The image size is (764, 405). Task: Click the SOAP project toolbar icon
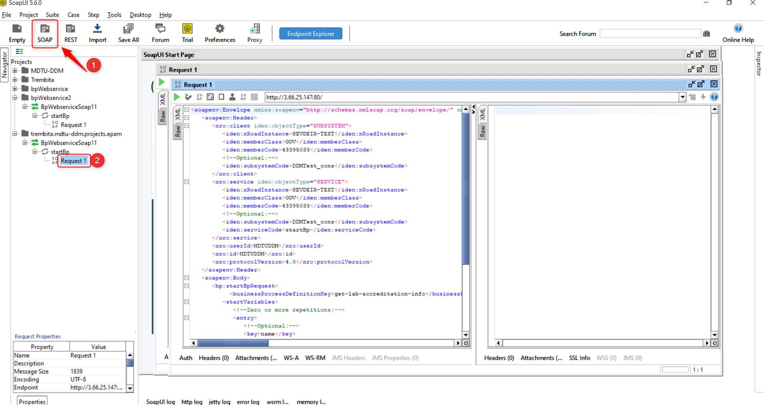point(45,33)
